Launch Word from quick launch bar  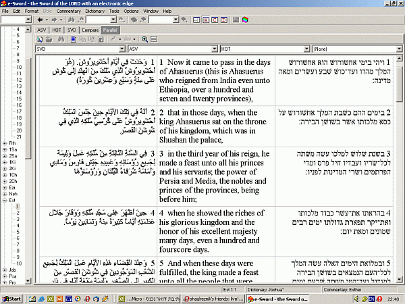click(x=69, y=299)
